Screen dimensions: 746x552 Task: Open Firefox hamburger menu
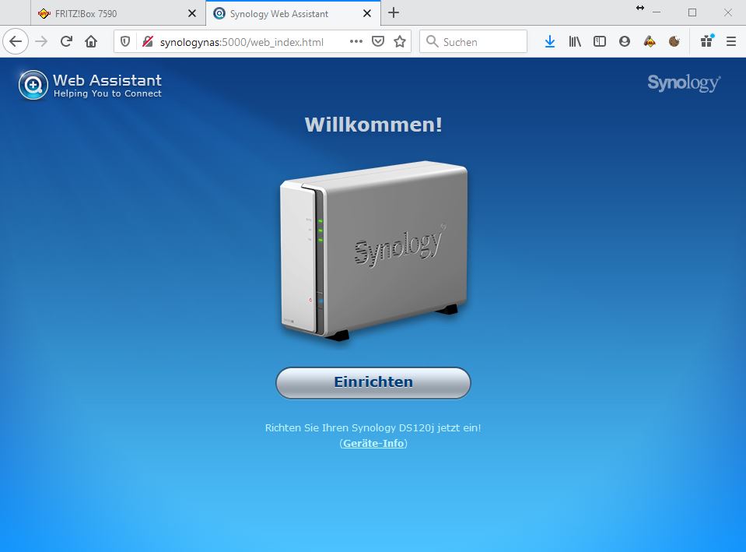[731, 42]
